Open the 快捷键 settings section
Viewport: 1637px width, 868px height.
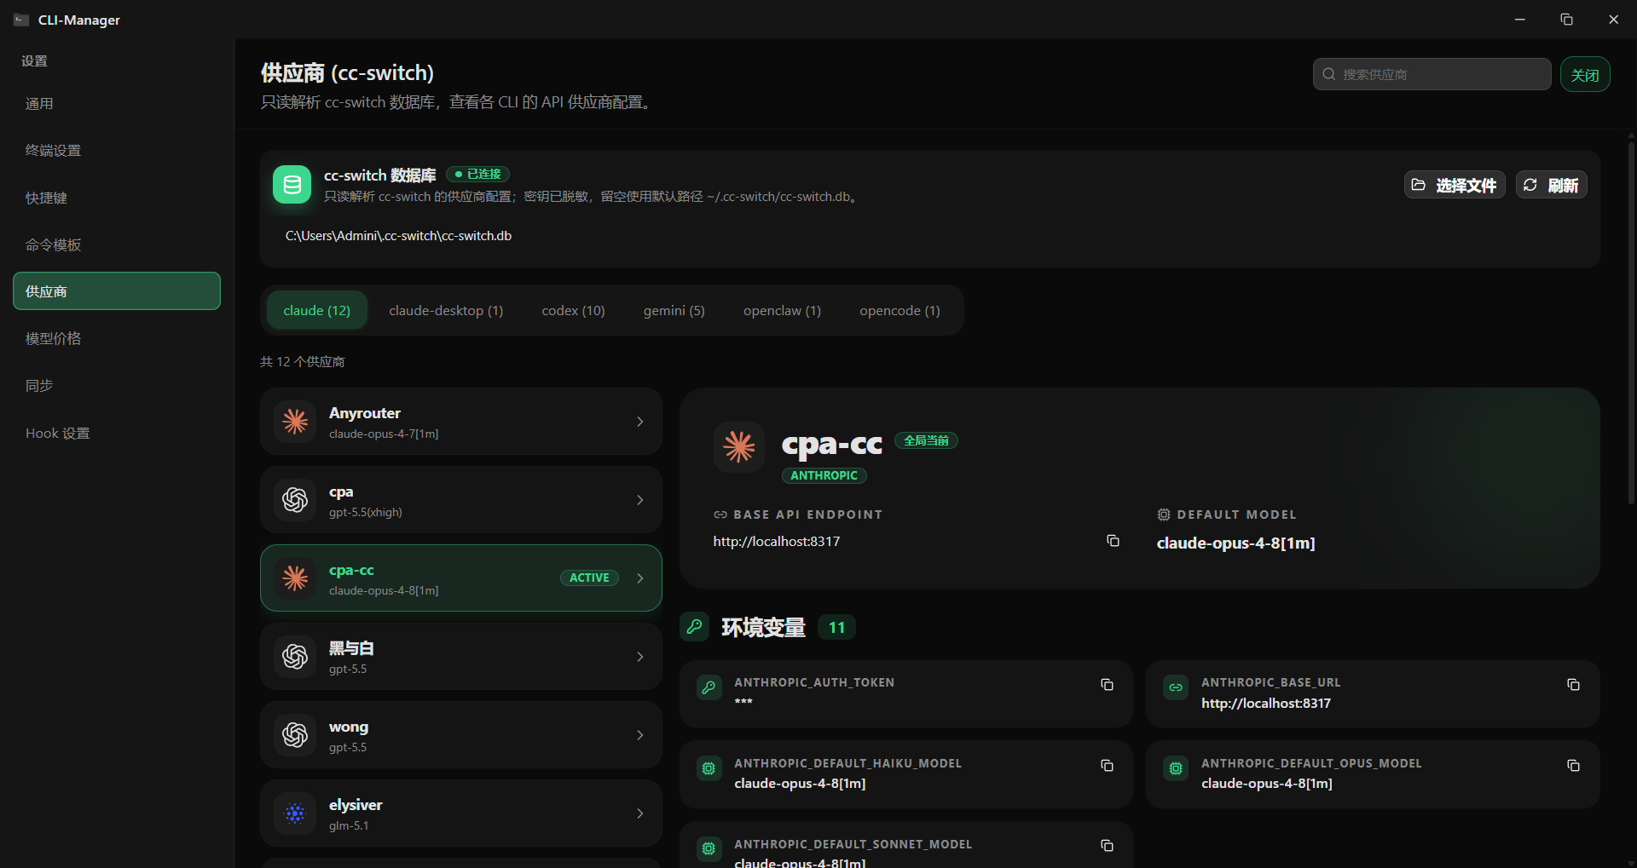coord(117,198)
